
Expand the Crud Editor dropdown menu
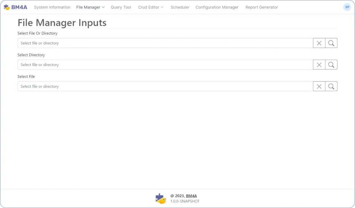coord(151,7)
